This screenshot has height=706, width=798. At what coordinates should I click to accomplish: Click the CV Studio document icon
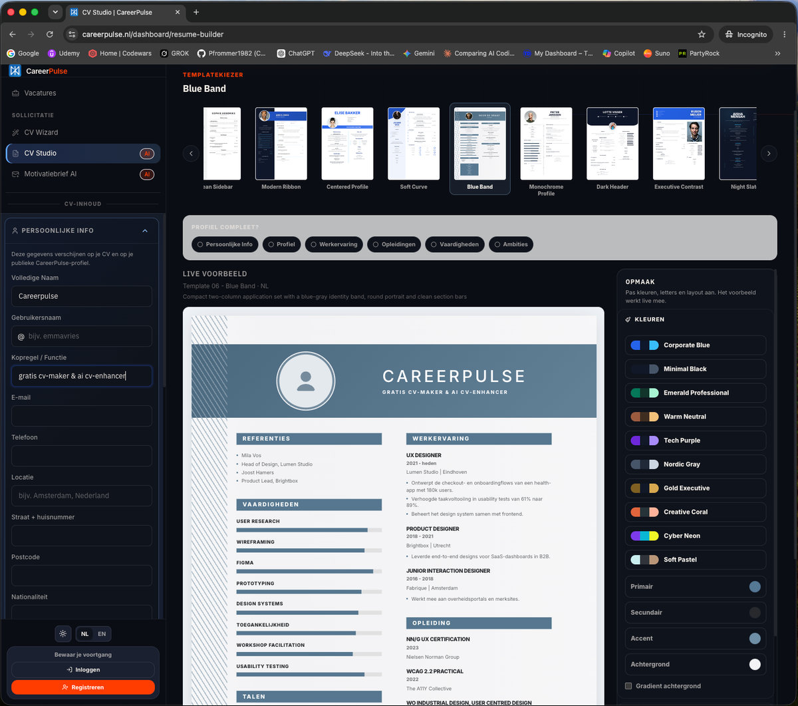(15, 153)
